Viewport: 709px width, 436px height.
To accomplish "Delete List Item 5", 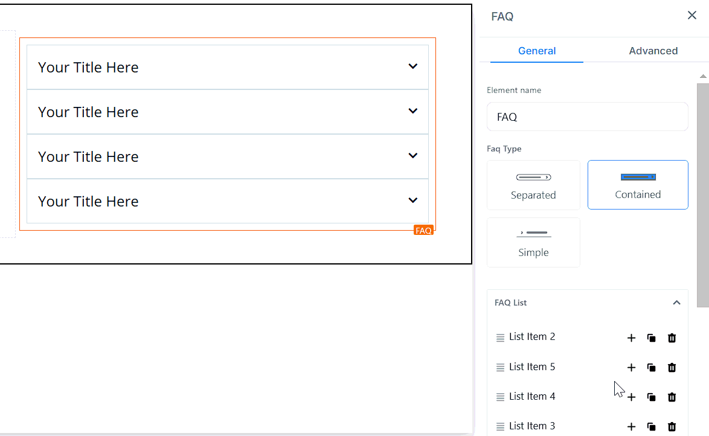I will [672, 368].
